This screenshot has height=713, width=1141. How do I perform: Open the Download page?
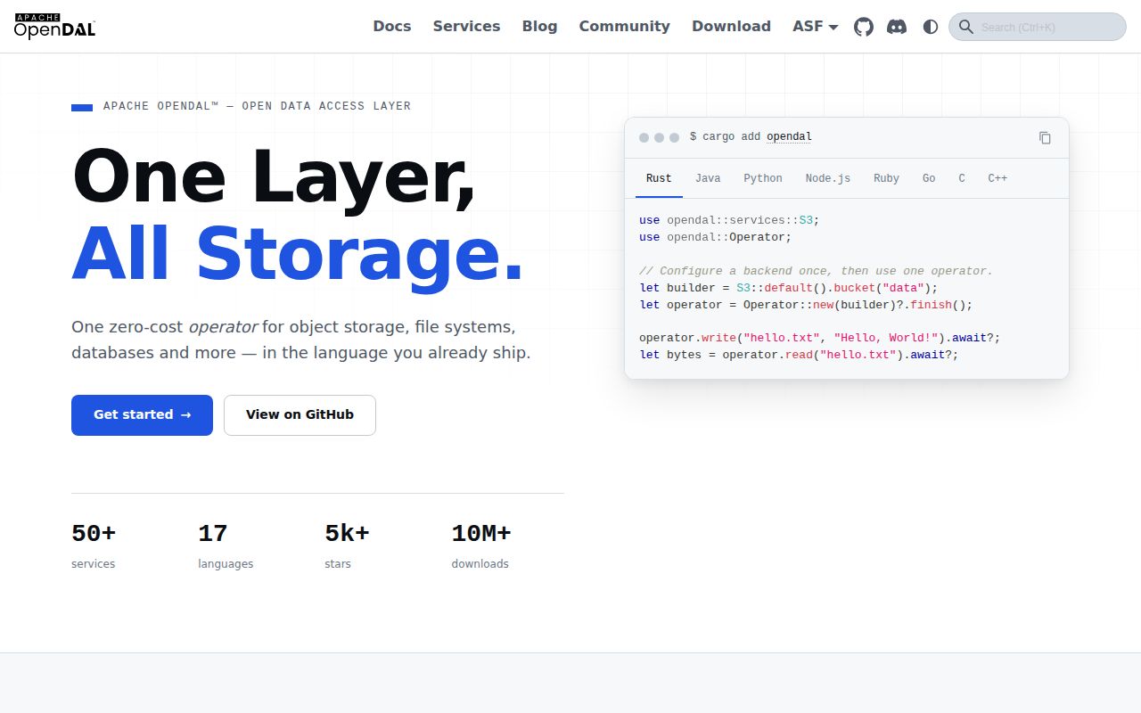(x=731, y=27)
